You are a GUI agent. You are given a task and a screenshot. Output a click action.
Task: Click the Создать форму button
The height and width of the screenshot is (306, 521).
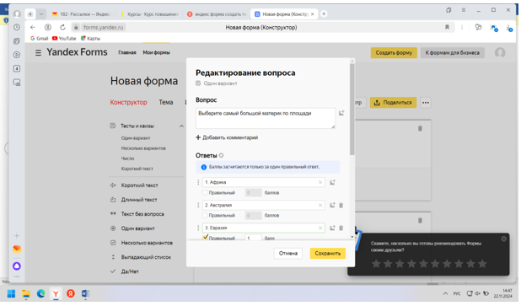pyautogui.click(x=394, y=52)
